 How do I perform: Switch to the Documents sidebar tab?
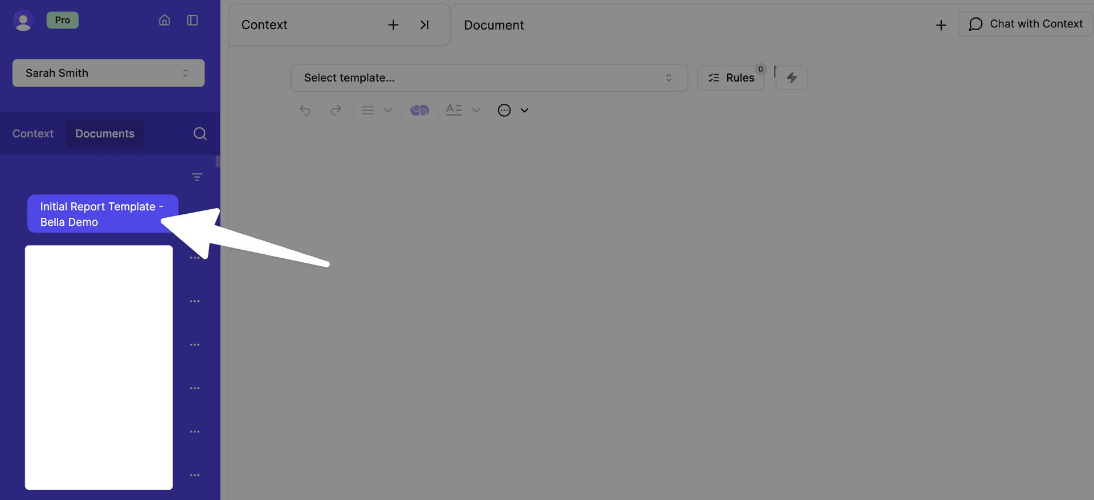tap(105, 133)
